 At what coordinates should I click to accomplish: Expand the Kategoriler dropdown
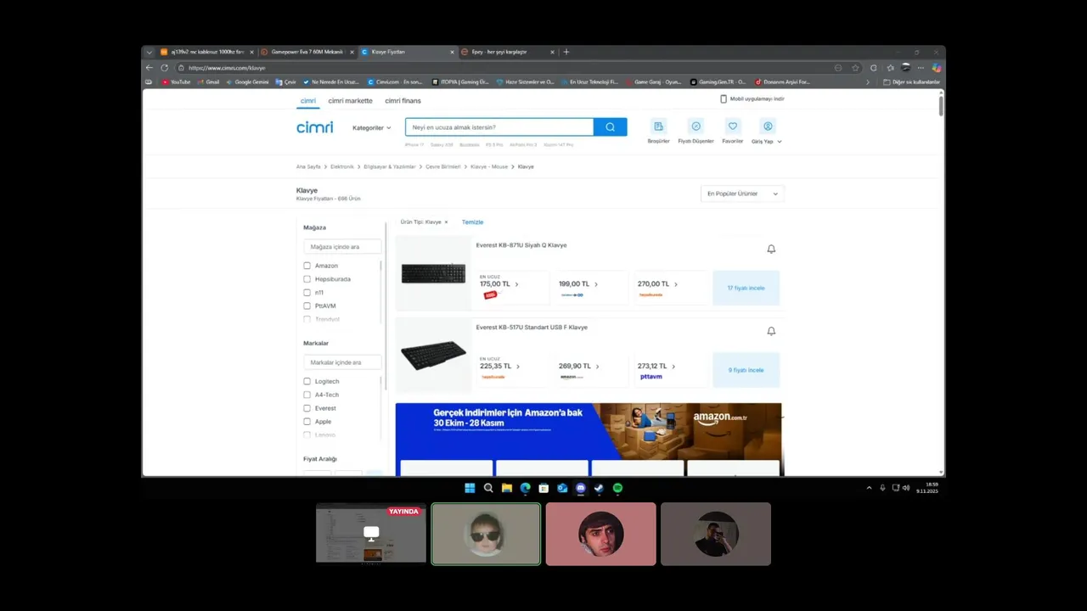point(372,128)
